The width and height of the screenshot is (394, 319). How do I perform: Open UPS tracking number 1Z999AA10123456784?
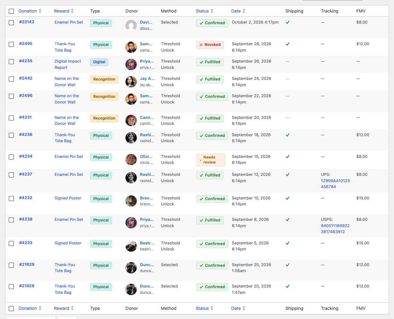tap(335, 184)
